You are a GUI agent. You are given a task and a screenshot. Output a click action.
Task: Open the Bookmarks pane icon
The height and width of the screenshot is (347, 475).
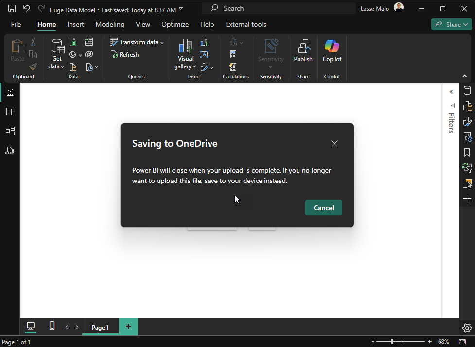[467, 152]
